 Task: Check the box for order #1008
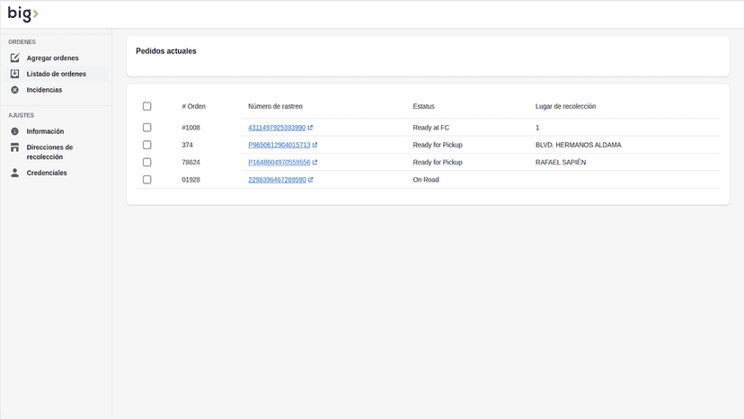(147, 128)
